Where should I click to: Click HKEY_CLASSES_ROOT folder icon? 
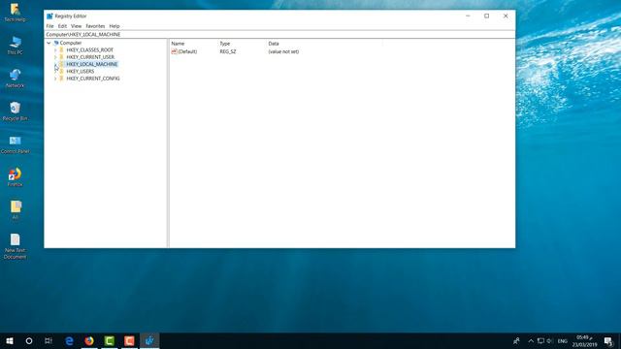click(61, 49)
